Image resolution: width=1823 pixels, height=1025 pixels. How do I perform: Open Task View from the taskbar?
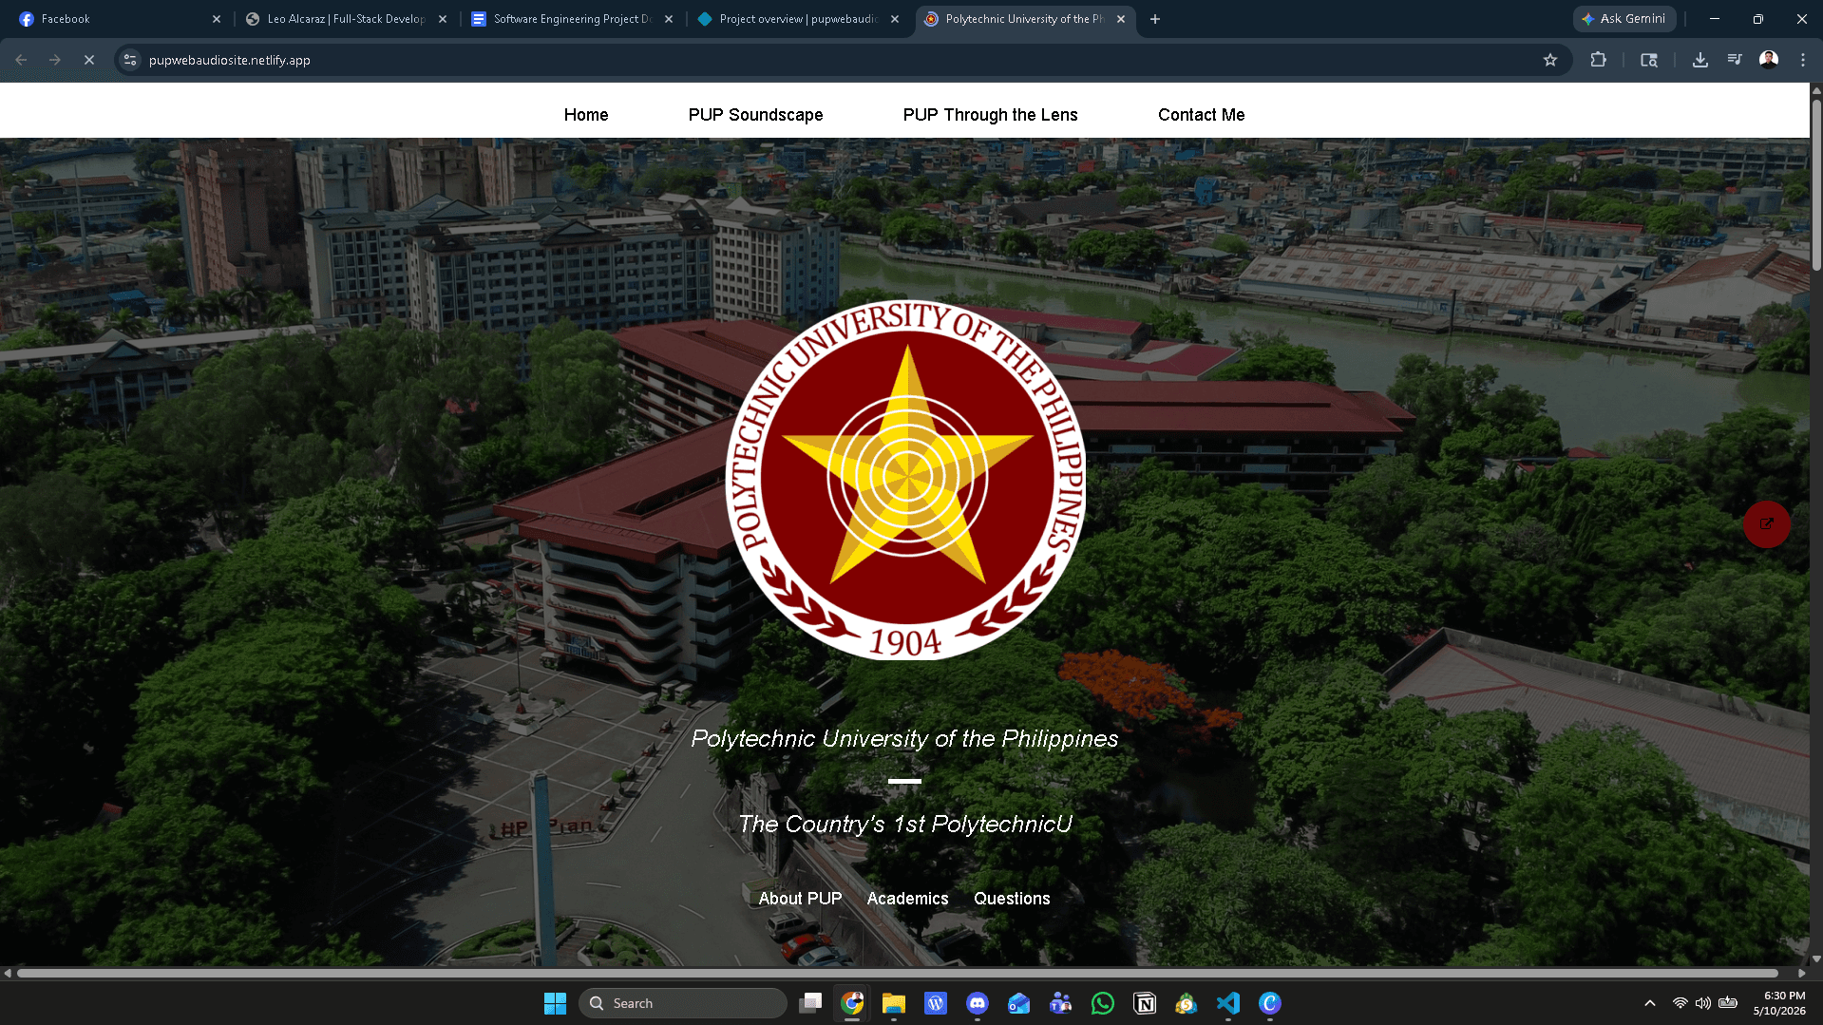coord(810,1003)
